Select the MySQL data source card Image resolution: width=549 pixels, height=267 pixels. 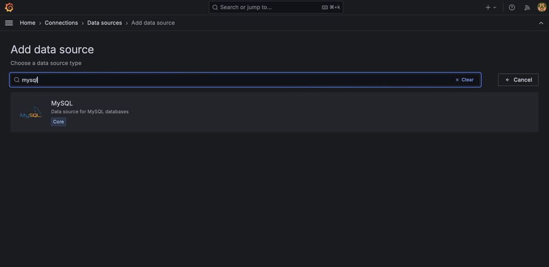[274, 112]
